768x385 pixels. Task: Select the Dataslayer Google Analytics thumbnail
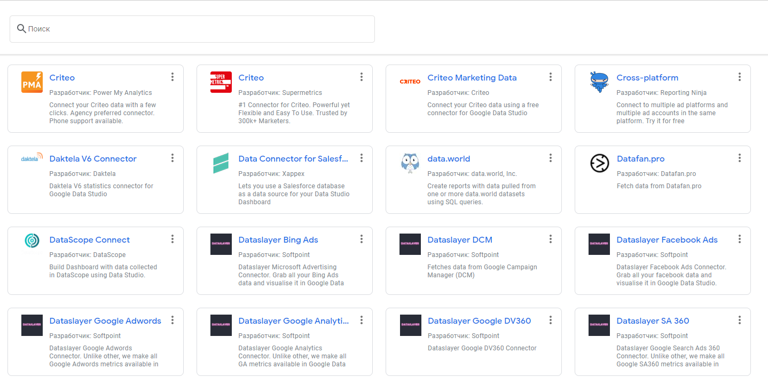(x=221, y=325)
